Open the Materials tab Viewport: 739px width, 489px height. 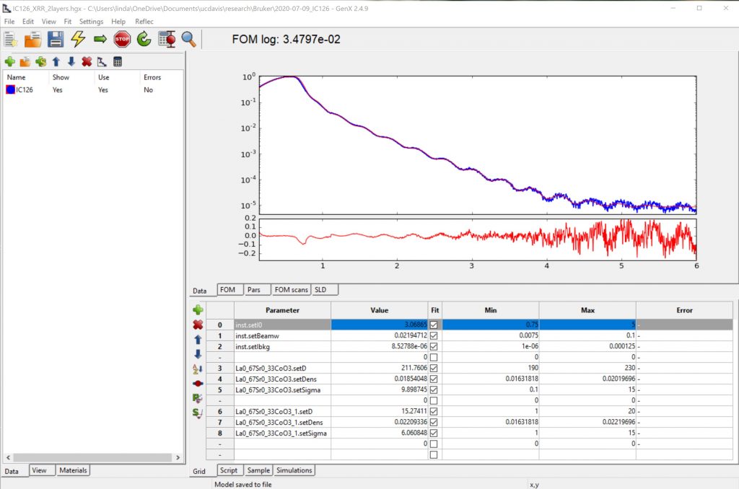click(73, 470)
